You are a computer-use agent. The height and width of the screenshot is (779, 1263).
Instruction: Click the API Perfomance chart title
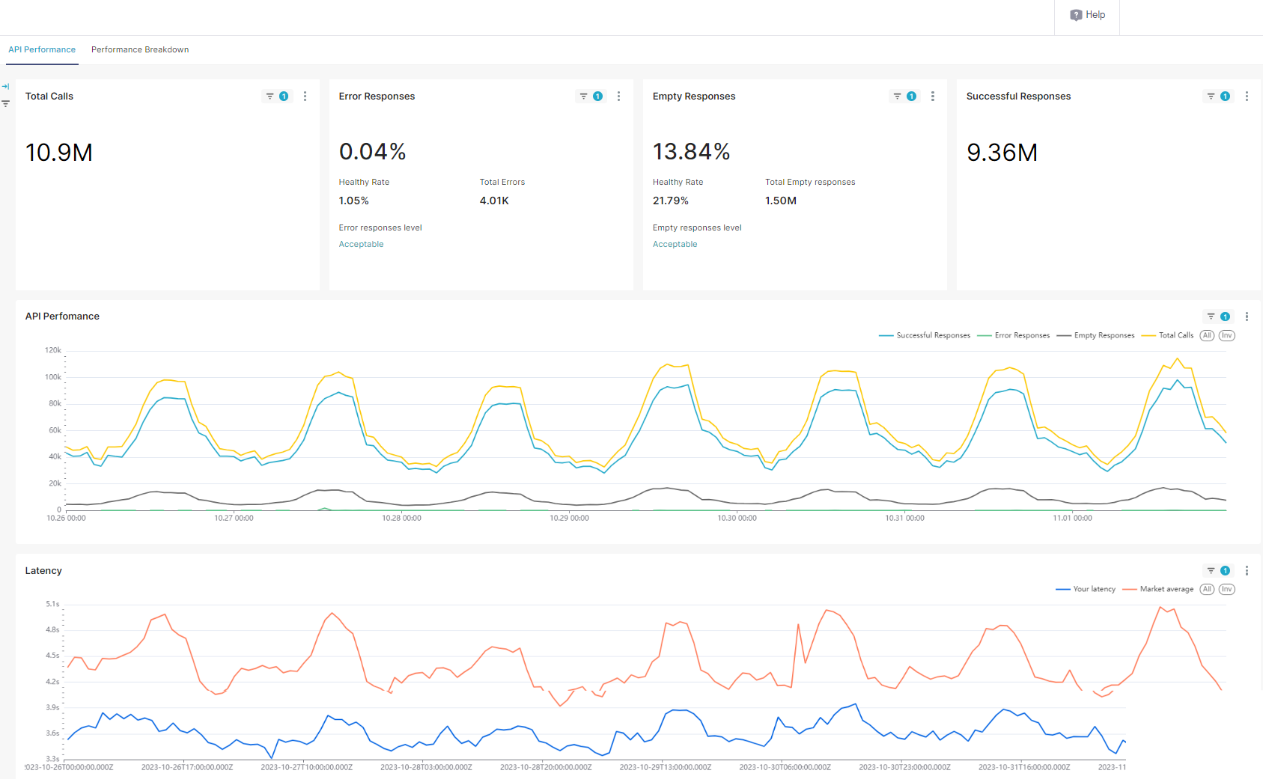(x=62, y=317)
